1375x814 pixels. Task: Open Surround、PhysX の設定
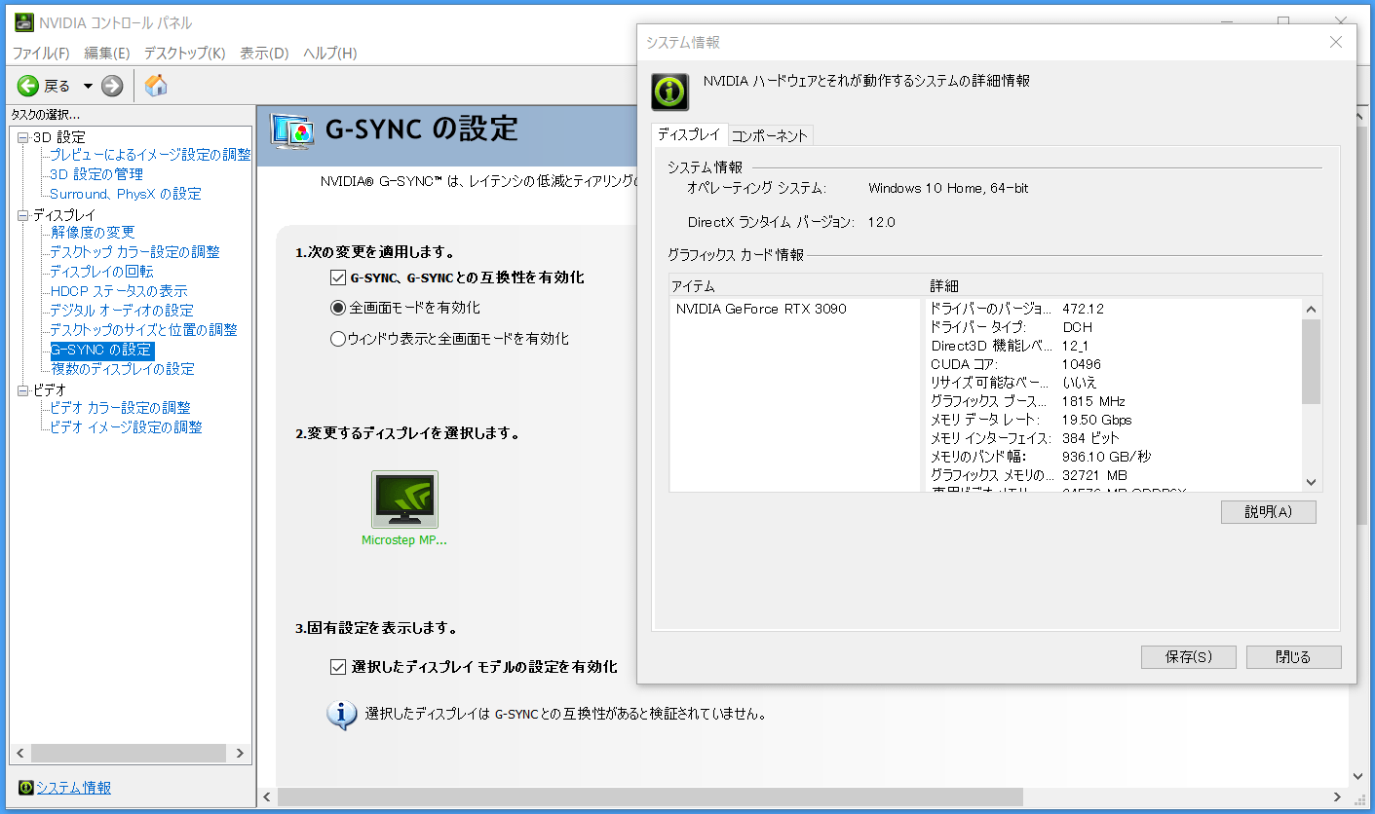[x=126, y=194]
